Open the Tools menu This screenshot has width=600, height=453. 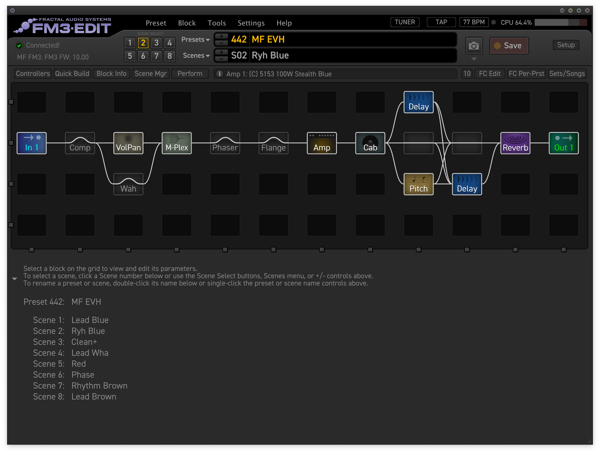pyautogui.click(x=216, y=23)
